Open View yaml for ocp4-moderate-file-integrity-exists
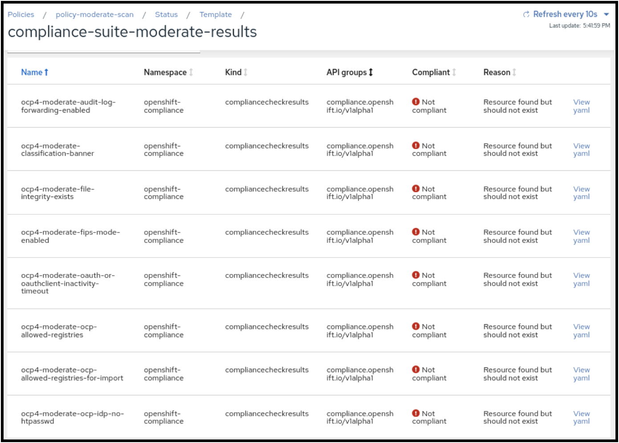Image resolution: width=619 pixels, height=443 pixels. [582, 193]
